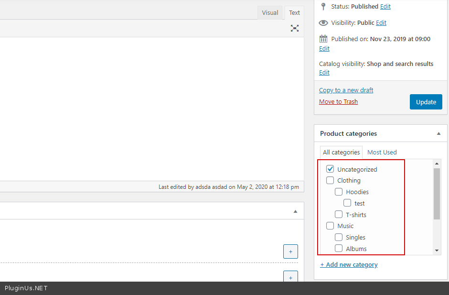Viewport: 449px width, 295px height.
Task: Collapse the panel below the editor
Action: click(x=295, y=211)
